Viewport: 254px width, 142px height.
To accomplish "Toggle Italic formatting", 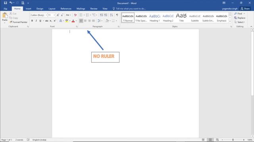I will click(x=36, y=21).
